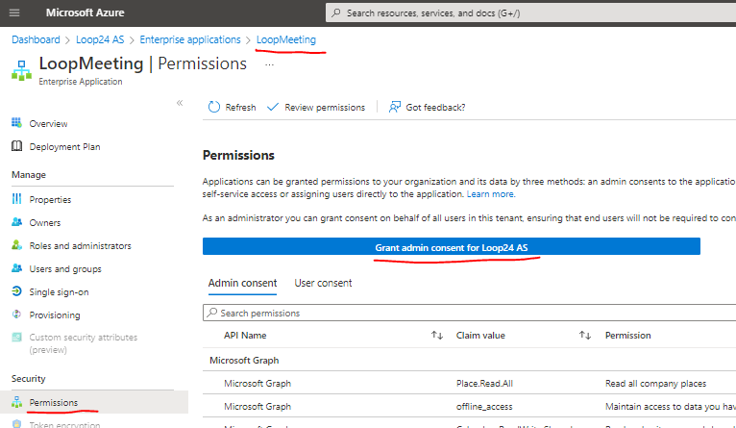736x428 pixels.
Task: Click the API Name column header
Action: click(x=245, y=336)
